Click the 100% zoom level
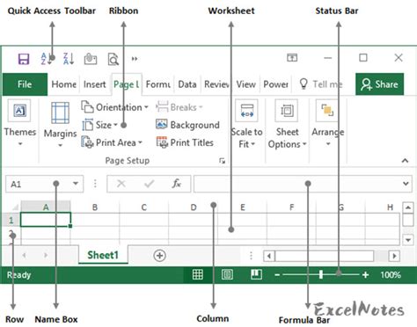The image size is (417, 327). pos(391,275)
